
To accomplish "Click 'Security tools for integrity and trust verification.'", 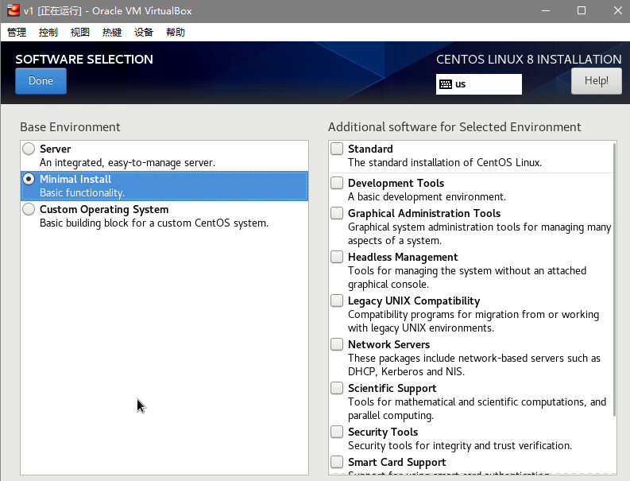I will [x=460, y=446].
